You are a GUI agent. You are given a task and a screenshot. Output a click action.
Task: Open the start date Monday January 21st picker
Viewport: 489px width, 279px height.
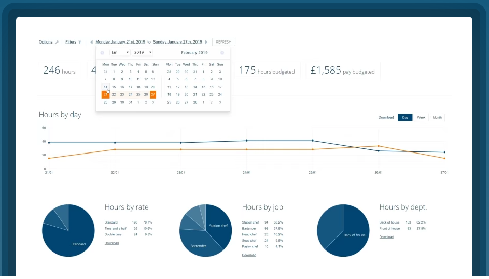(x=120, y=42)
